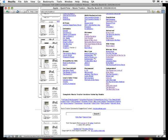The width and height of the screenshot is (168, 140).
Task: Bring the Ericsson T39 background window forward
Action: coord(81,5)
